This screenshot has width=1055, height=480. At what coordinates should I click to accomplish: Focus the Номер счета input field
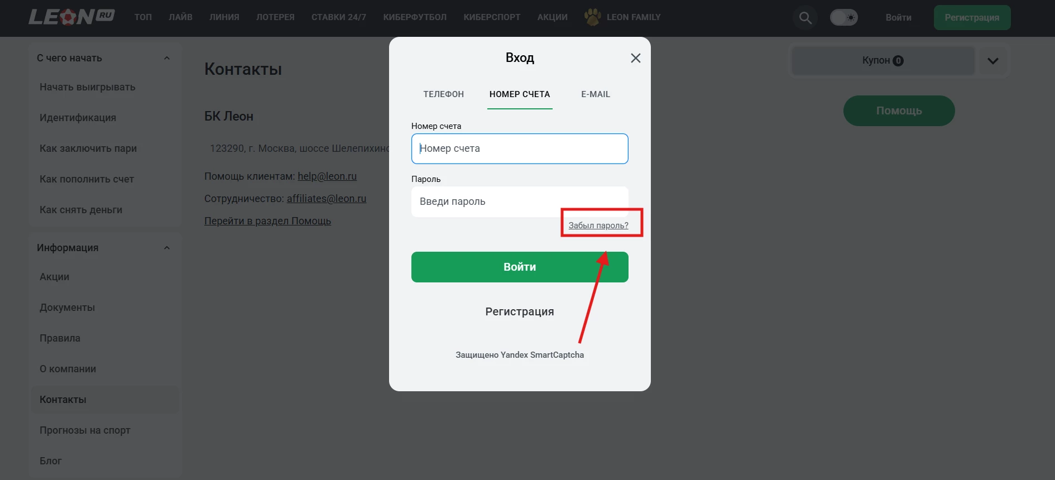[x=520, y=148]
